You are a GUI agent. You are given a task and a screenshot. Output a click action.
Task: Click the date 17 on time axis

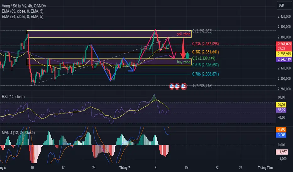pos(63,168)
